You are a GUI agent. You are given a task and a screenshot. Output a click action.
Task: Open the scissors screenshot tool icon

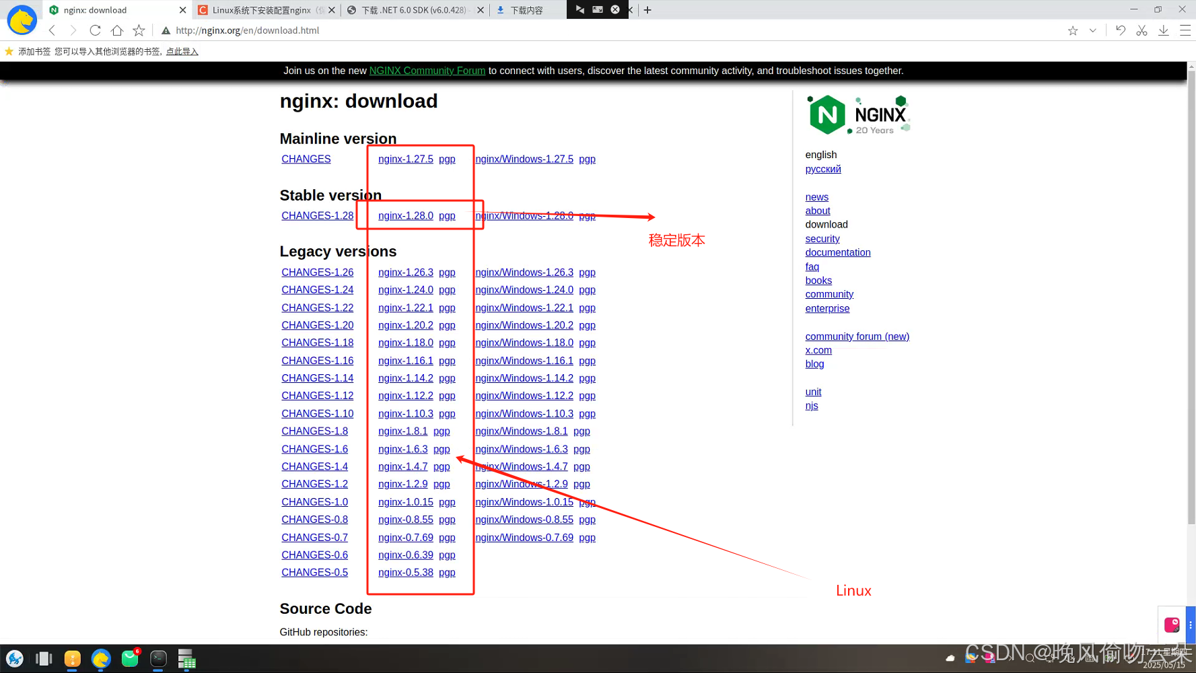pyautogui.click(x=1141, y=30)
